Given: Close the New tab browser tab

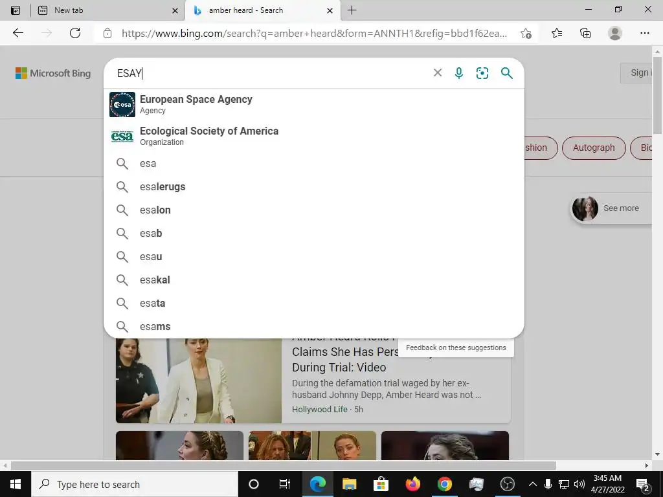Looking at the screenshot, I should click(175, 10).
